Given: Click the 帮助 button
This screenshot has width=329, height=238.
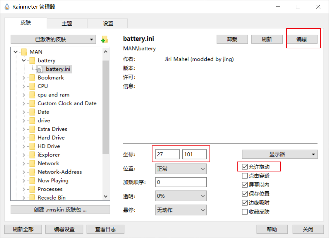Looking at the screenshot, I should click(x=272, y=229).
